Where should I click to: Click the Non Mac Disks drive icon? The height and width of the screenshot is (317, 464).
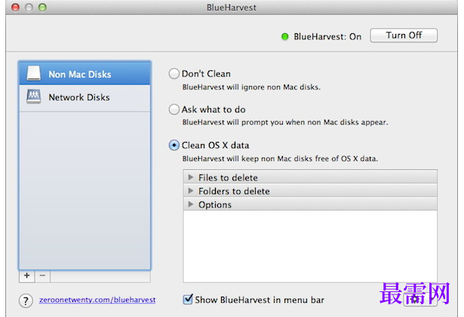pos(33,73)
